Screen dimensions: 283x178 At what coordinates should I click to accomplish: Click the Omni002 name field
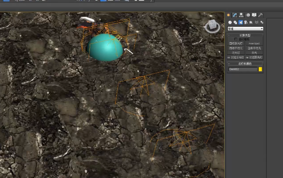pos(243,69)
